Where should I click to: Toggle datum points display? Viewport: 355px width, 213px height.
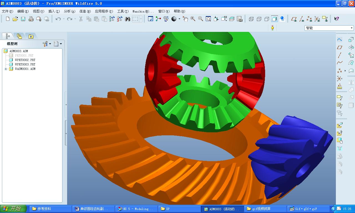click(310, 19)
